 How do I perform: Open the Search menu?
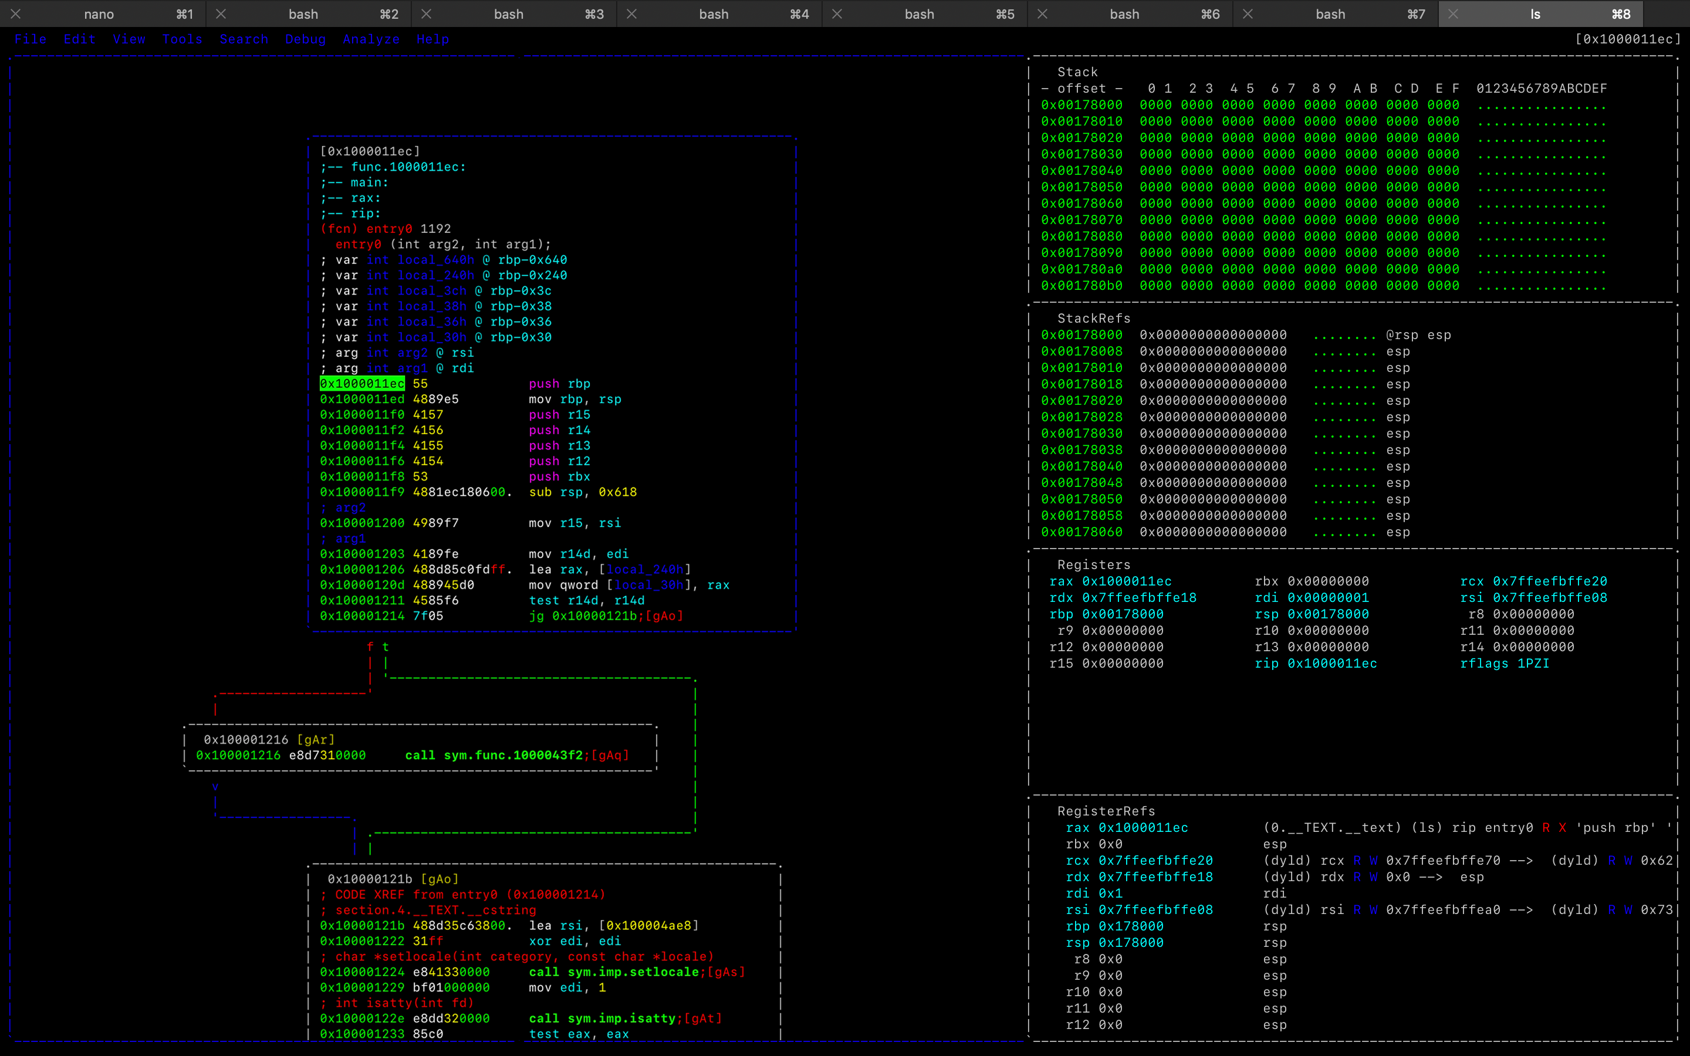(x=244, y=39)
